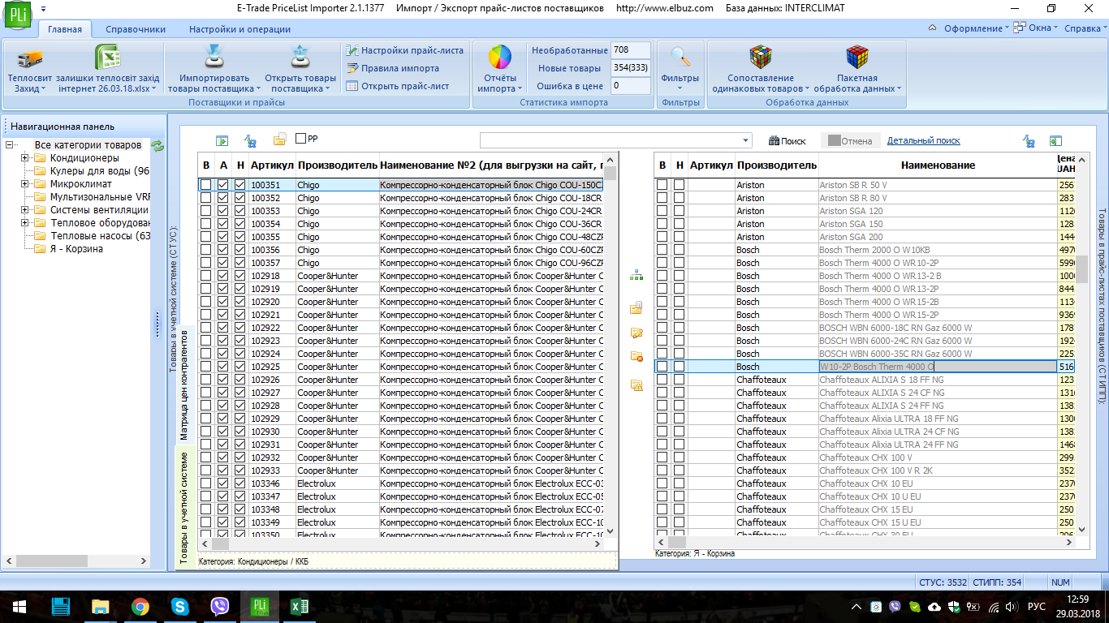The height and width of the screenshot is (623, 1109).
Task: Refresh the category tree with green arrows
Action: point(158,146)
